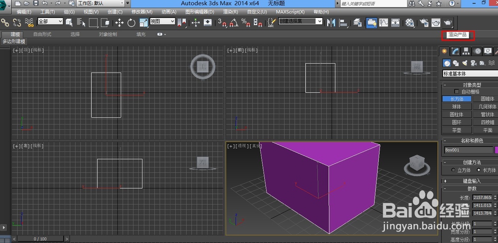
Task: Open the 工具(T) menu
Action: click(48, 12)
